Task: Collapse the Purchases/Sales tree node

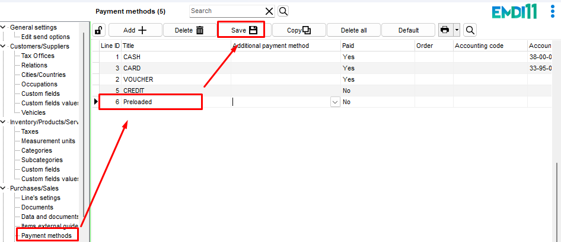Action: click(5, 188)
